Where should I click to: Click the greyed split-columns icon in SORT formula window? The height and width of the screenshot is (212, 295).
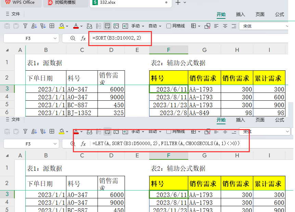[x=99, y=26]
